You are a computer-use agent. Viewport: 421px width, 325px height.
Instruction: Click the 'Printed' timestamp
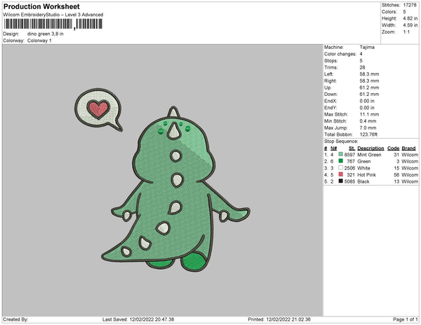(x=279, y=319)
